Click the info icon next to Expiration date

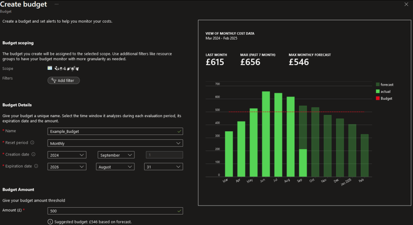36,166
